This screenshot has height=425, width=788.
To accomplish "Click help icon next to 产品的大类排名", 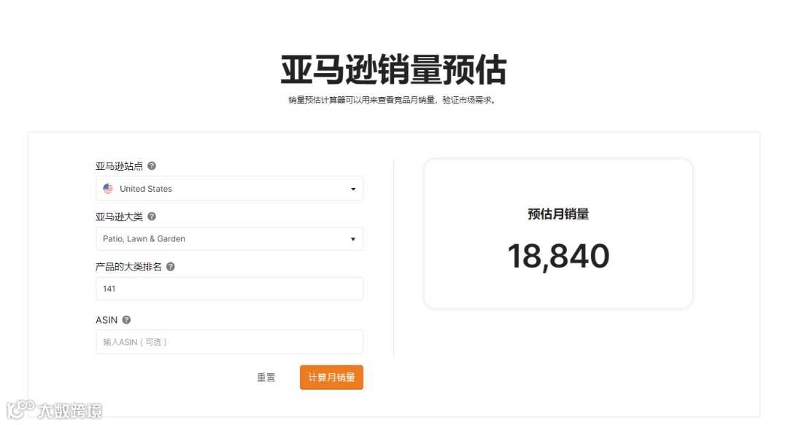I will coord(170,266).
